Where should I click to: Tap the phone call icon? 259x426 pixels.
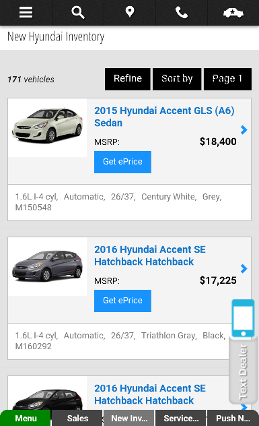182,13
